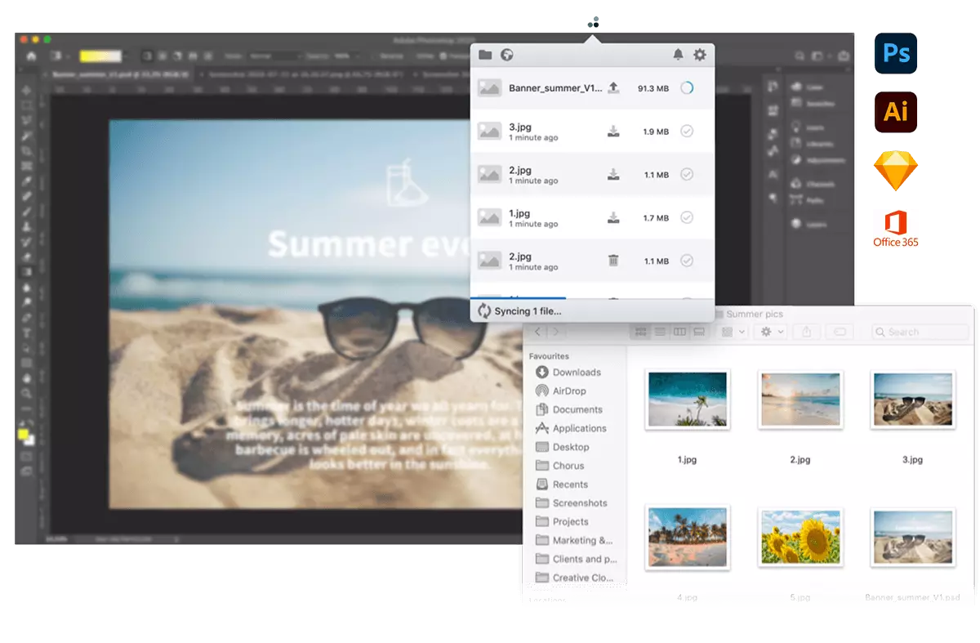Image resolution: width=980 pixels, height=643 pixels.
Task: Open Chorus folder in Finder sidebar
Action: (560, 466)
